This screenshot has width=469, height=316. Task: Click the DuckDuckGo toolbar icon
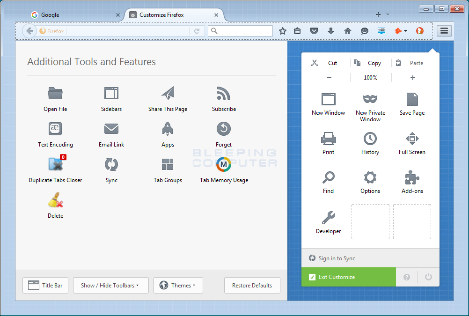(x=420, y=31)
